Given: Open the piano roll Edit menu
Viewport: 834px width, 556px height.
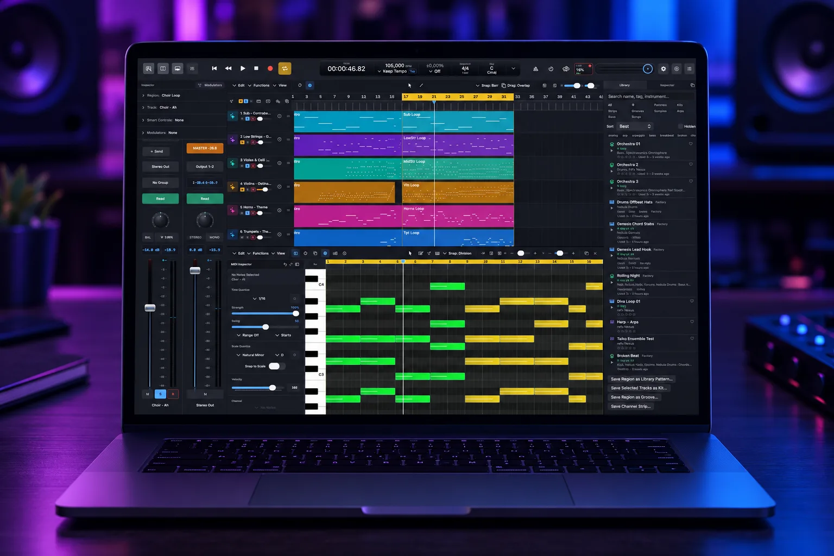Looking at the screenshot, I should [x=238, y=254].
